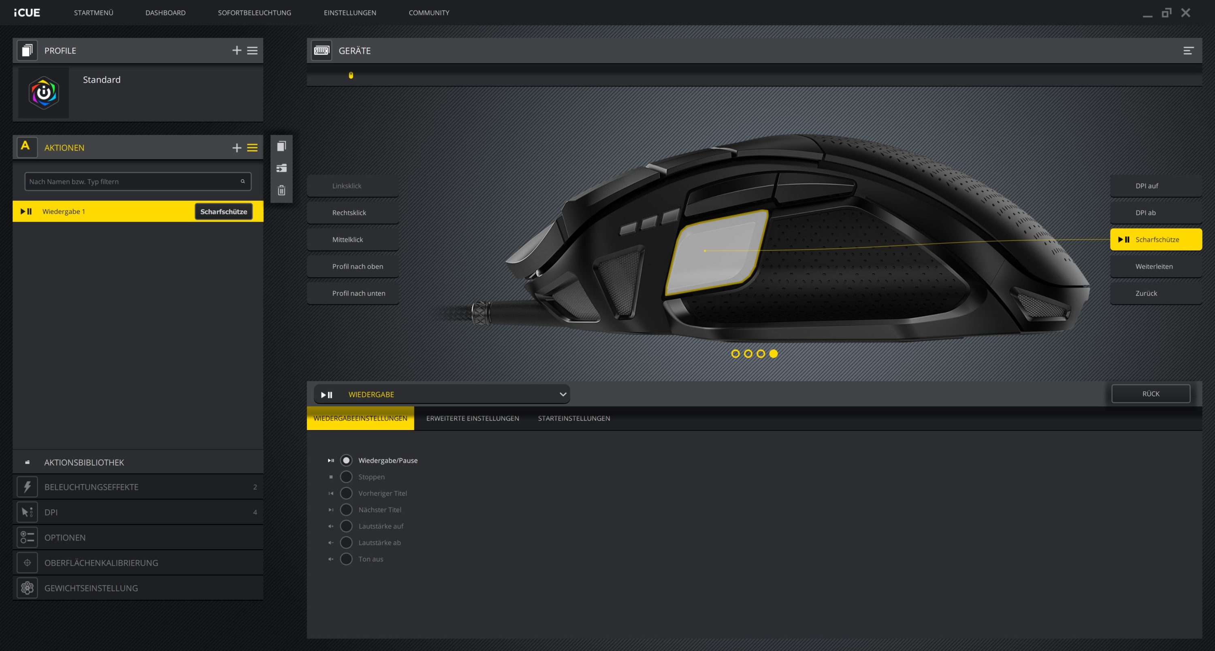The height and width of the screenshot is (651, 1215).
Task: Click the Rück button
Action: click(x=1150, y=394)
